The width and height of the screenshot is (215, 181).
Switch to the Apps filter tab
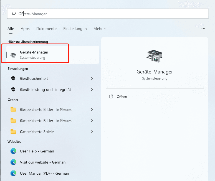25,29
